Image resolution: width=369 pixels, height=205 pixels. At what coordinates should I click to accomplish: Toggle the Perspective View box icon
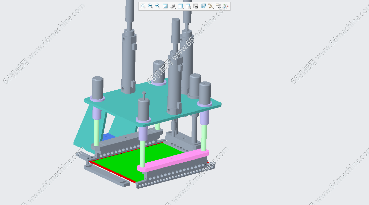pos(203,6)
